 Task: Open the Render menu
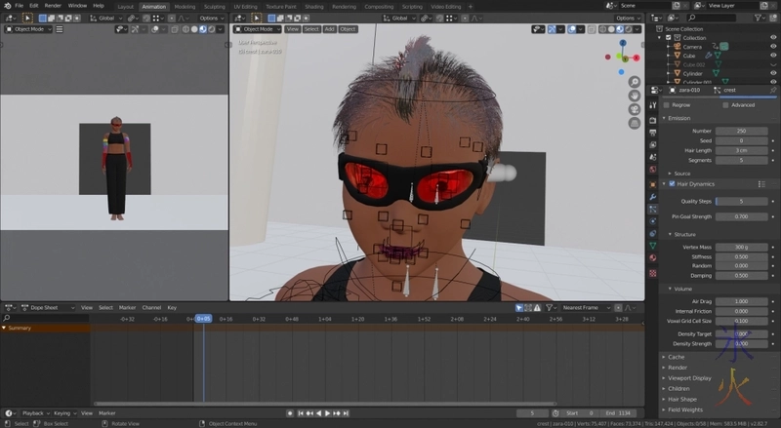pyautogui.click(x=51, y=6)
